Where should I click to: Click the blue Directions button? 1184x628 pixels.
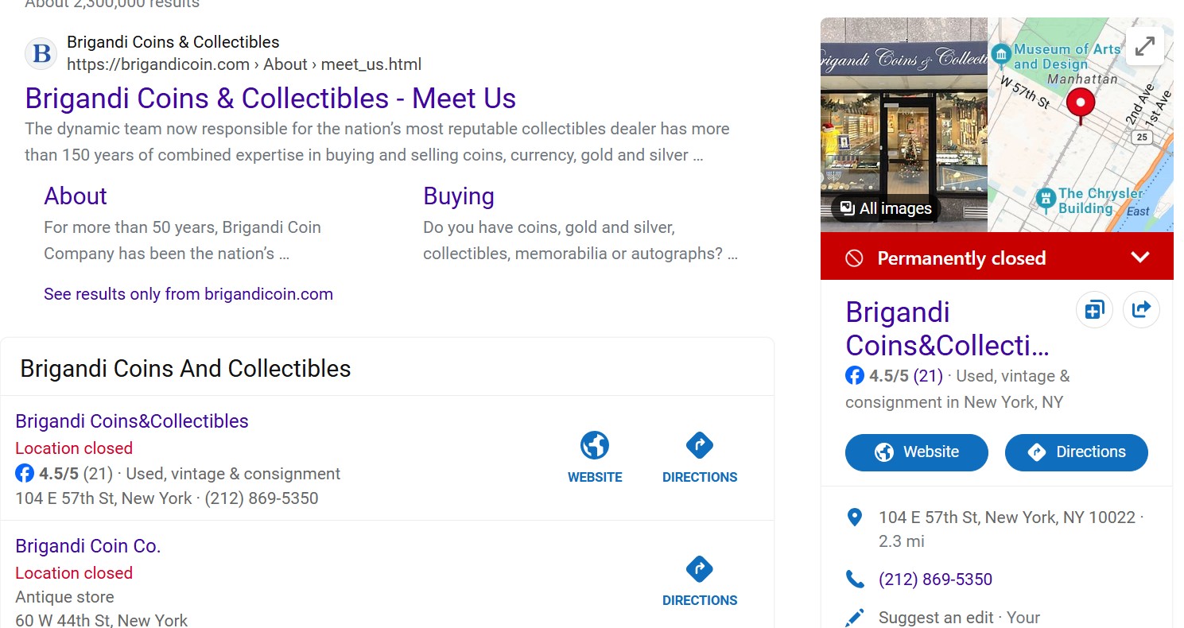click(x=1076, y=452)
